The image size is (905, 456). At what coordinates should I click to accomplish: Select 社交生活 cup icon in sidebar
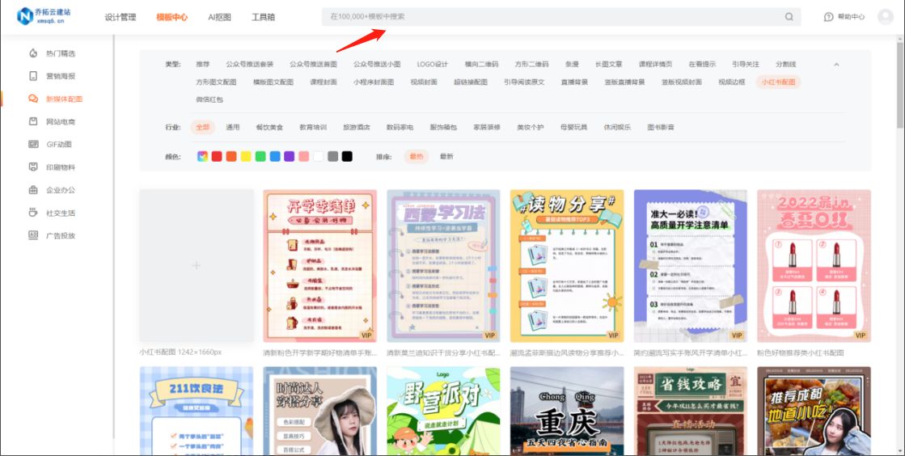point(33,213)
